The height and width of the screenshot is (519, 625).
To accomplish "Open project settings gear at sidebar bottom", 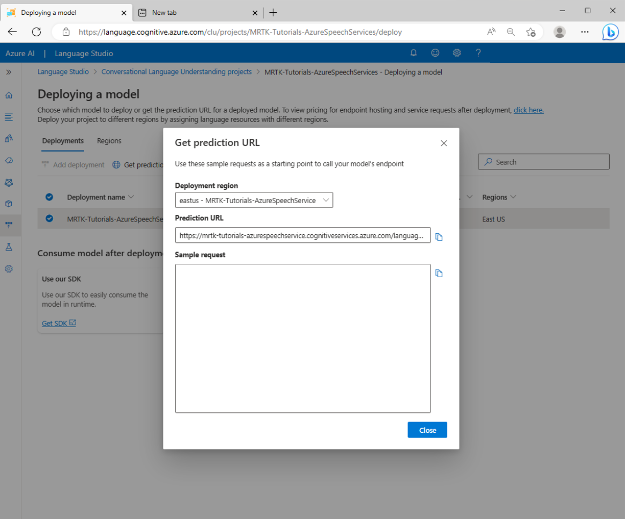I will pyautogui.click(x=9, y=269).
